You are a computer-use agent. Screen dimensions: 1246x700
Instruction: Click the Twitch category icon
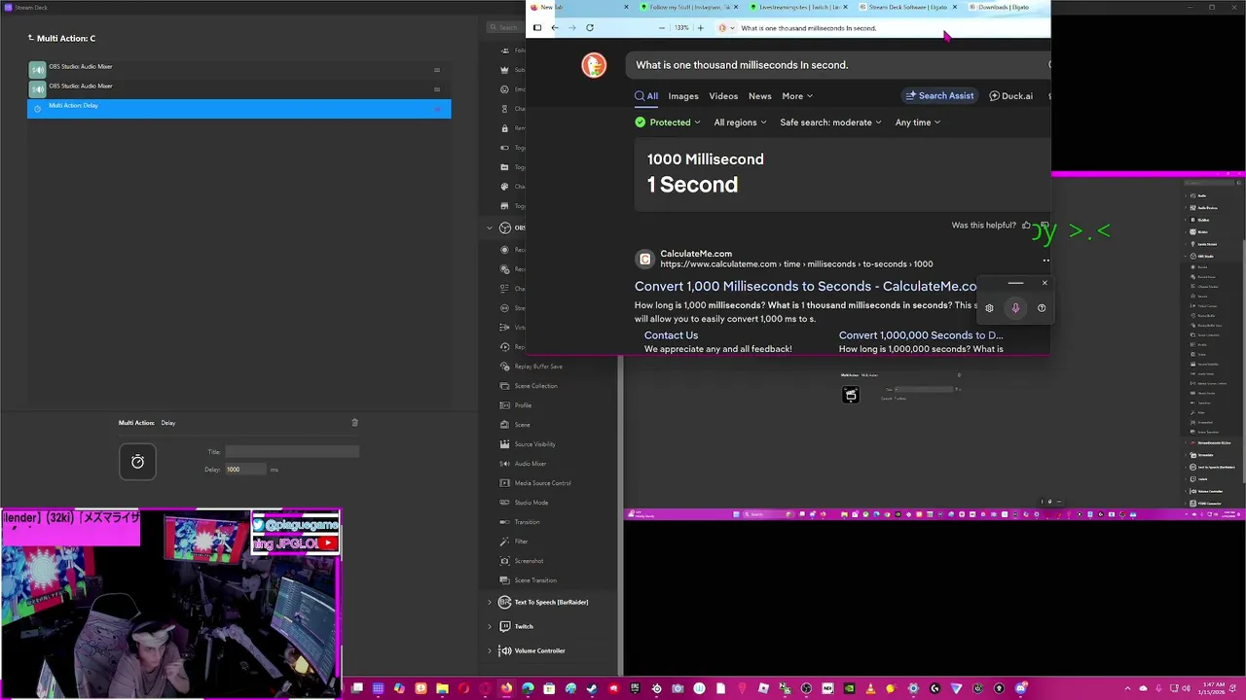click(504, 626)
